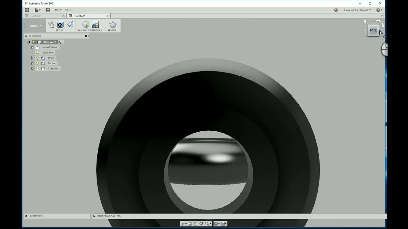Open the IN-CANVAS RENDER dropdown menu

90,31
